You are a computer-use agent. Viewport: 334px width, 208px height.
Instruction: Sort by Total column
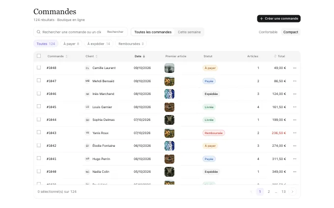[x=279, y=56]
